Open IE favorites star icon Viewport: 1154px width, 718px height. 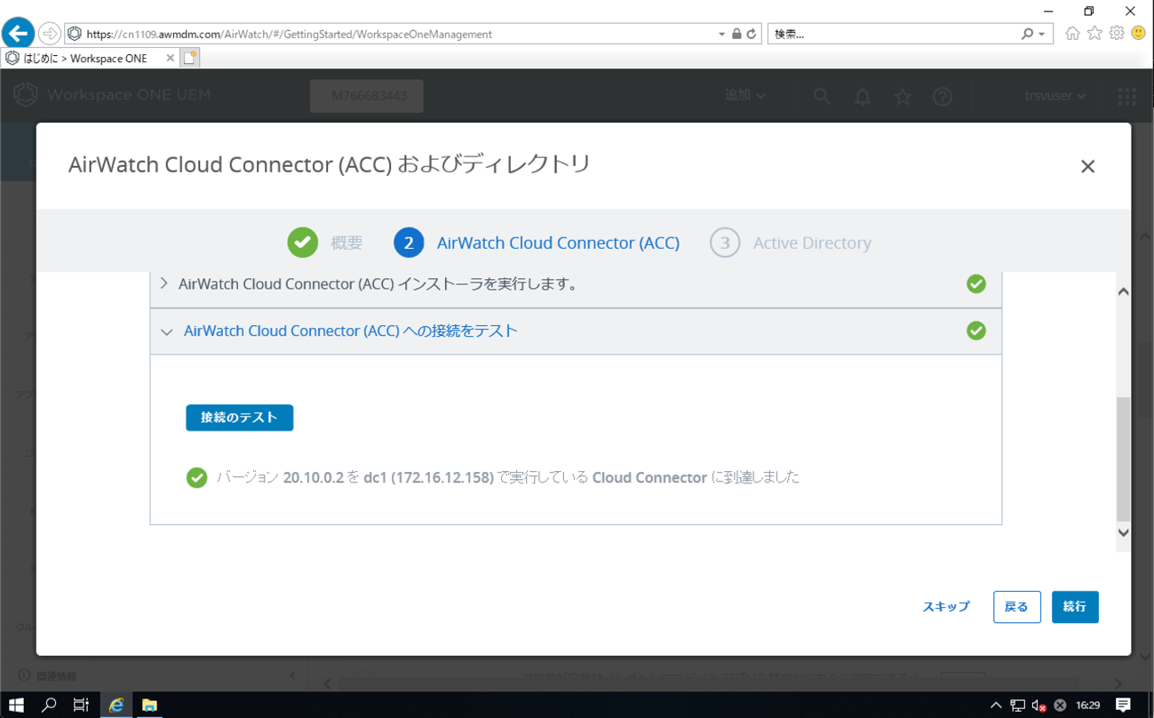1094,33
